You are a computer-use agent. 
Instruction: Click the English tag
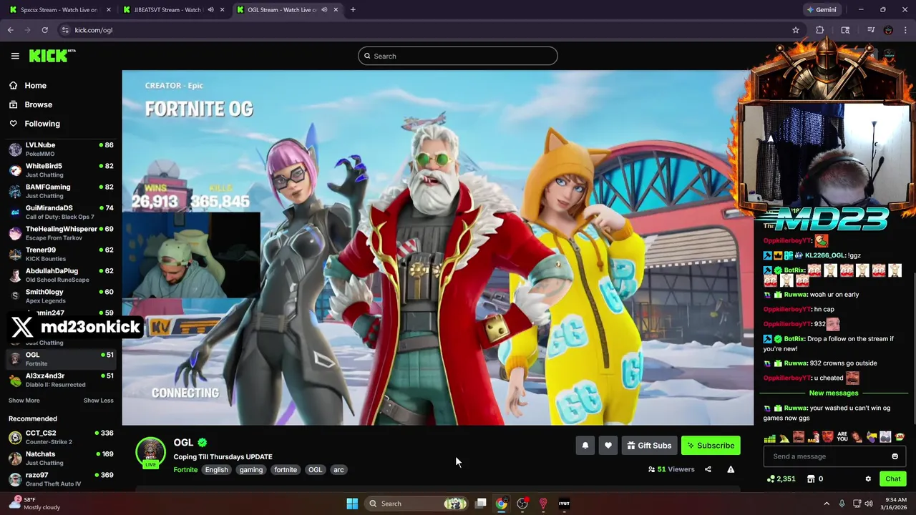click(216, 470)
